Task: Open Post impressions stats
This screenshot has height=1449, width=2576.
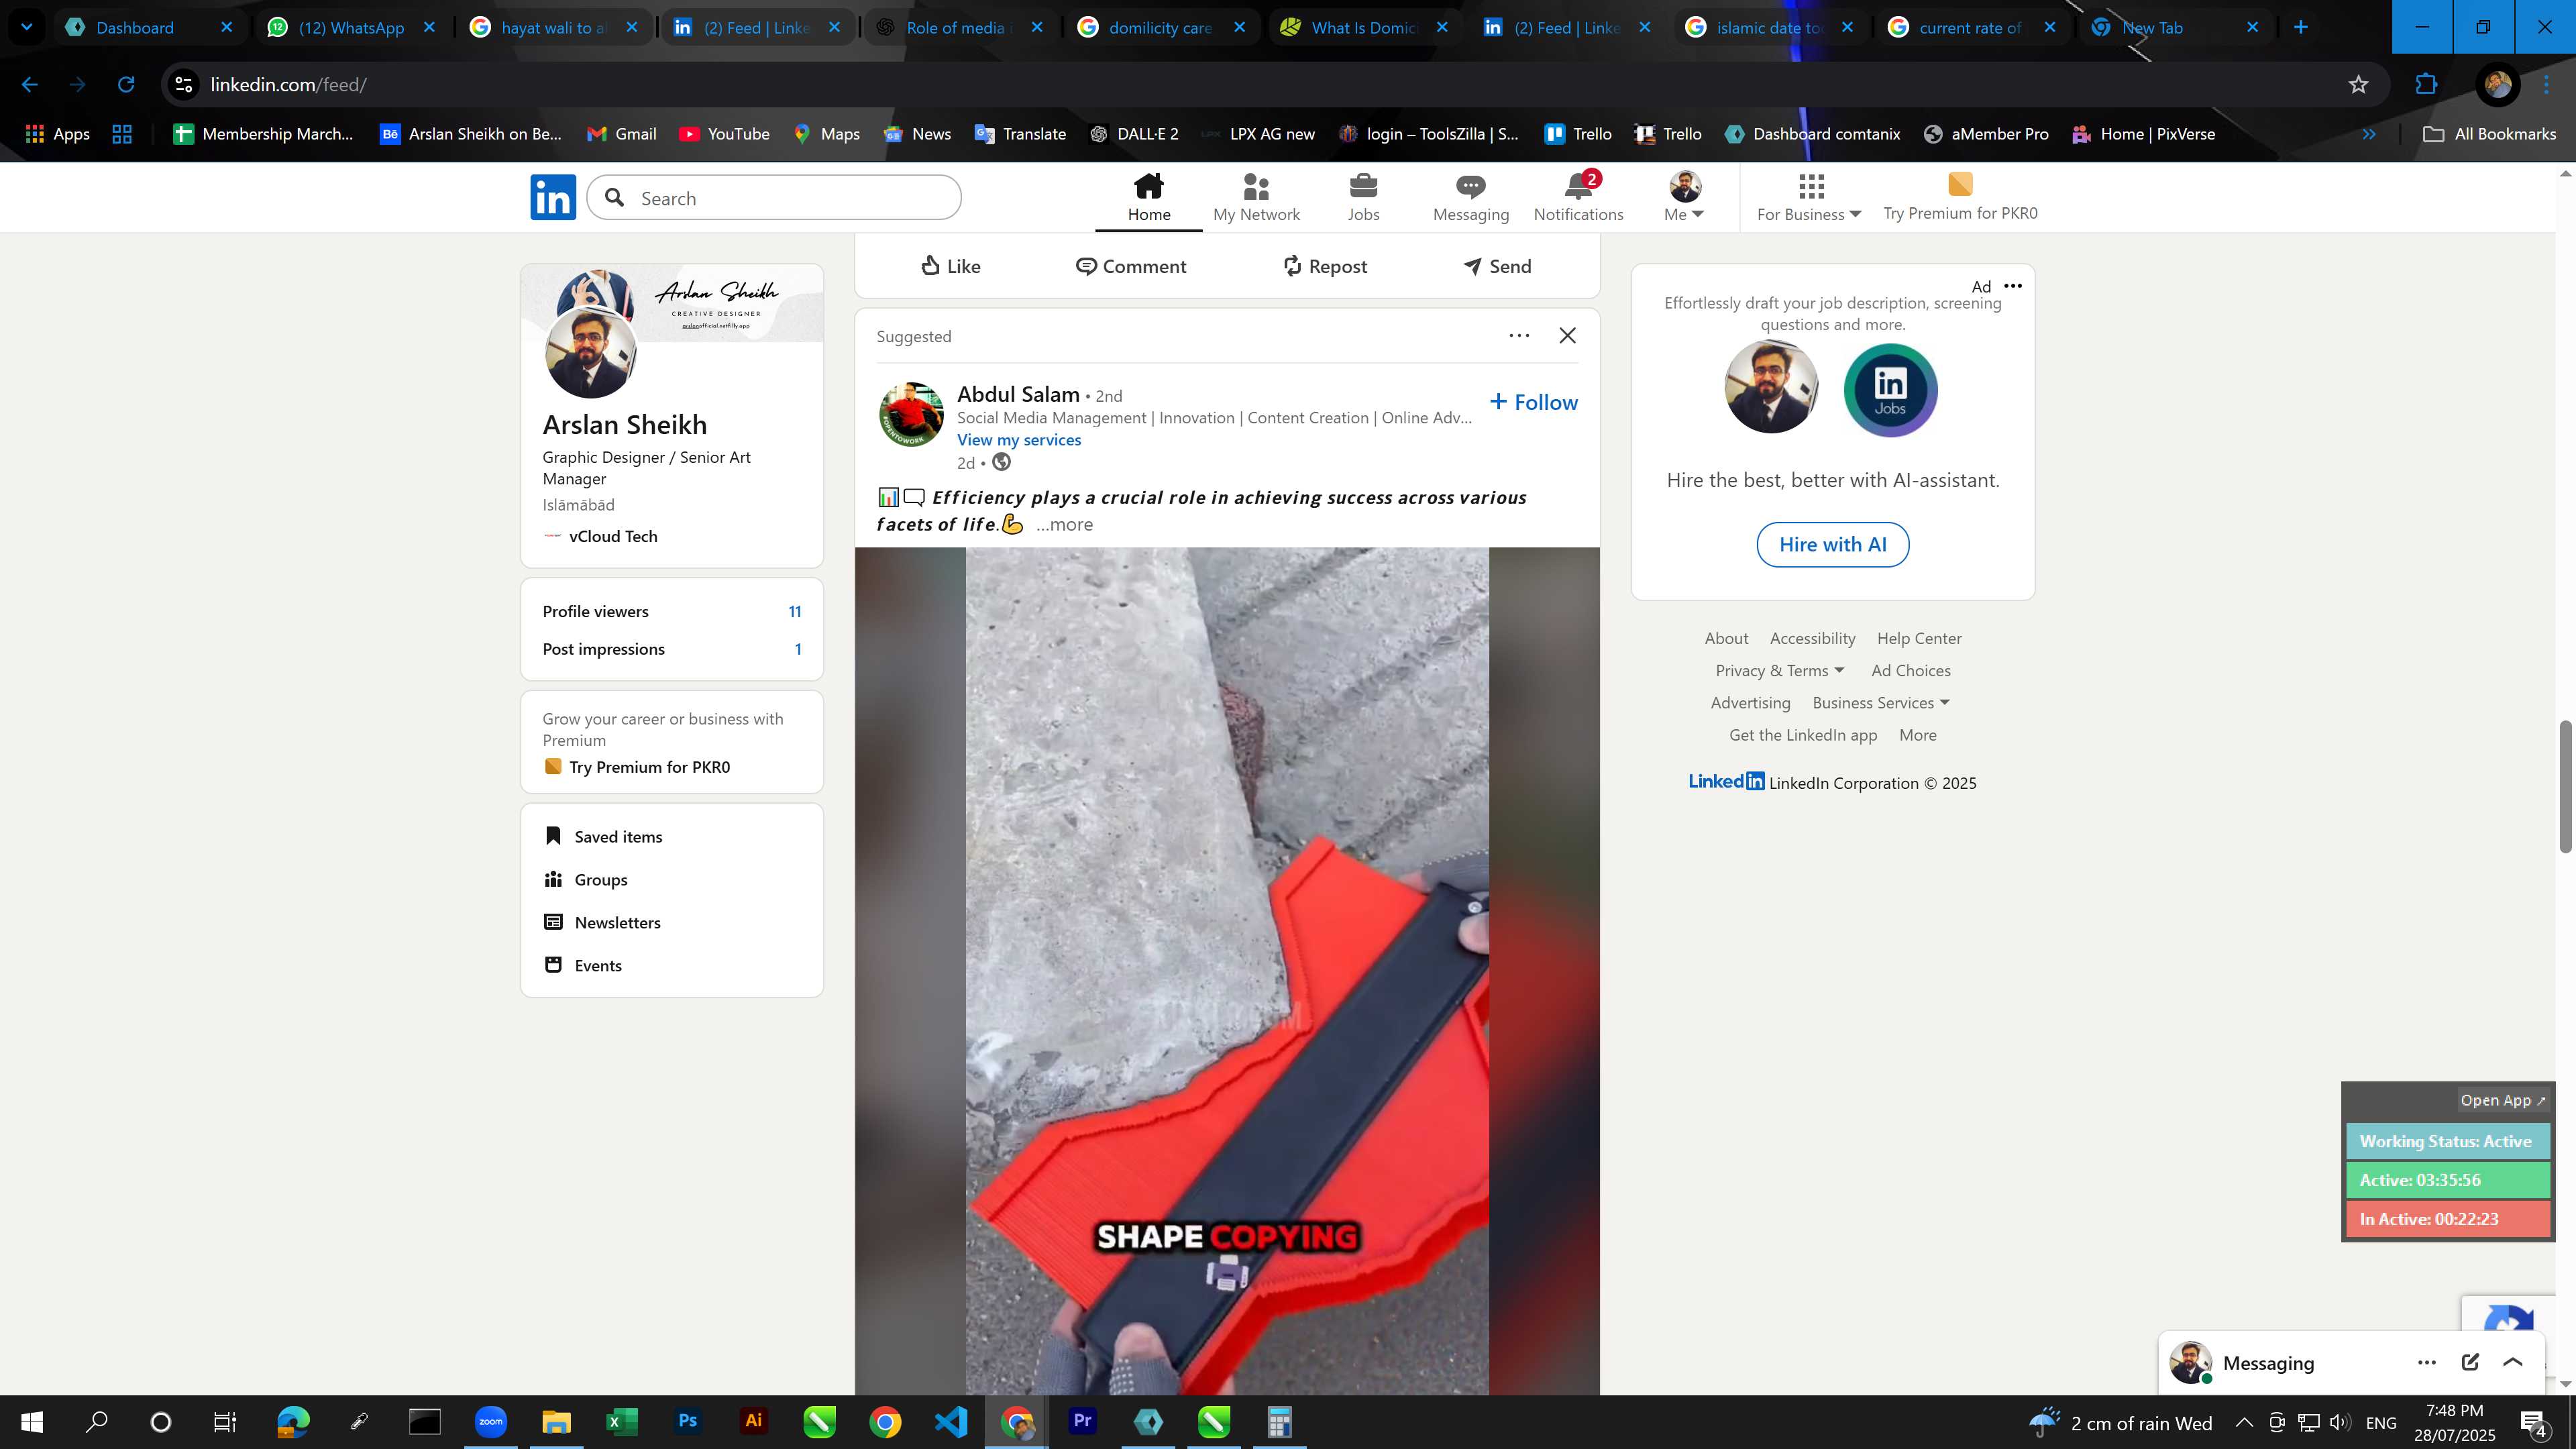Action: pos(671,649)
